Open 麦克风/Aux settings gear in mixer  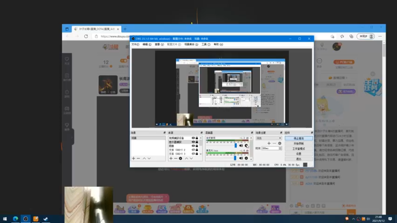[x=246, y=158]
